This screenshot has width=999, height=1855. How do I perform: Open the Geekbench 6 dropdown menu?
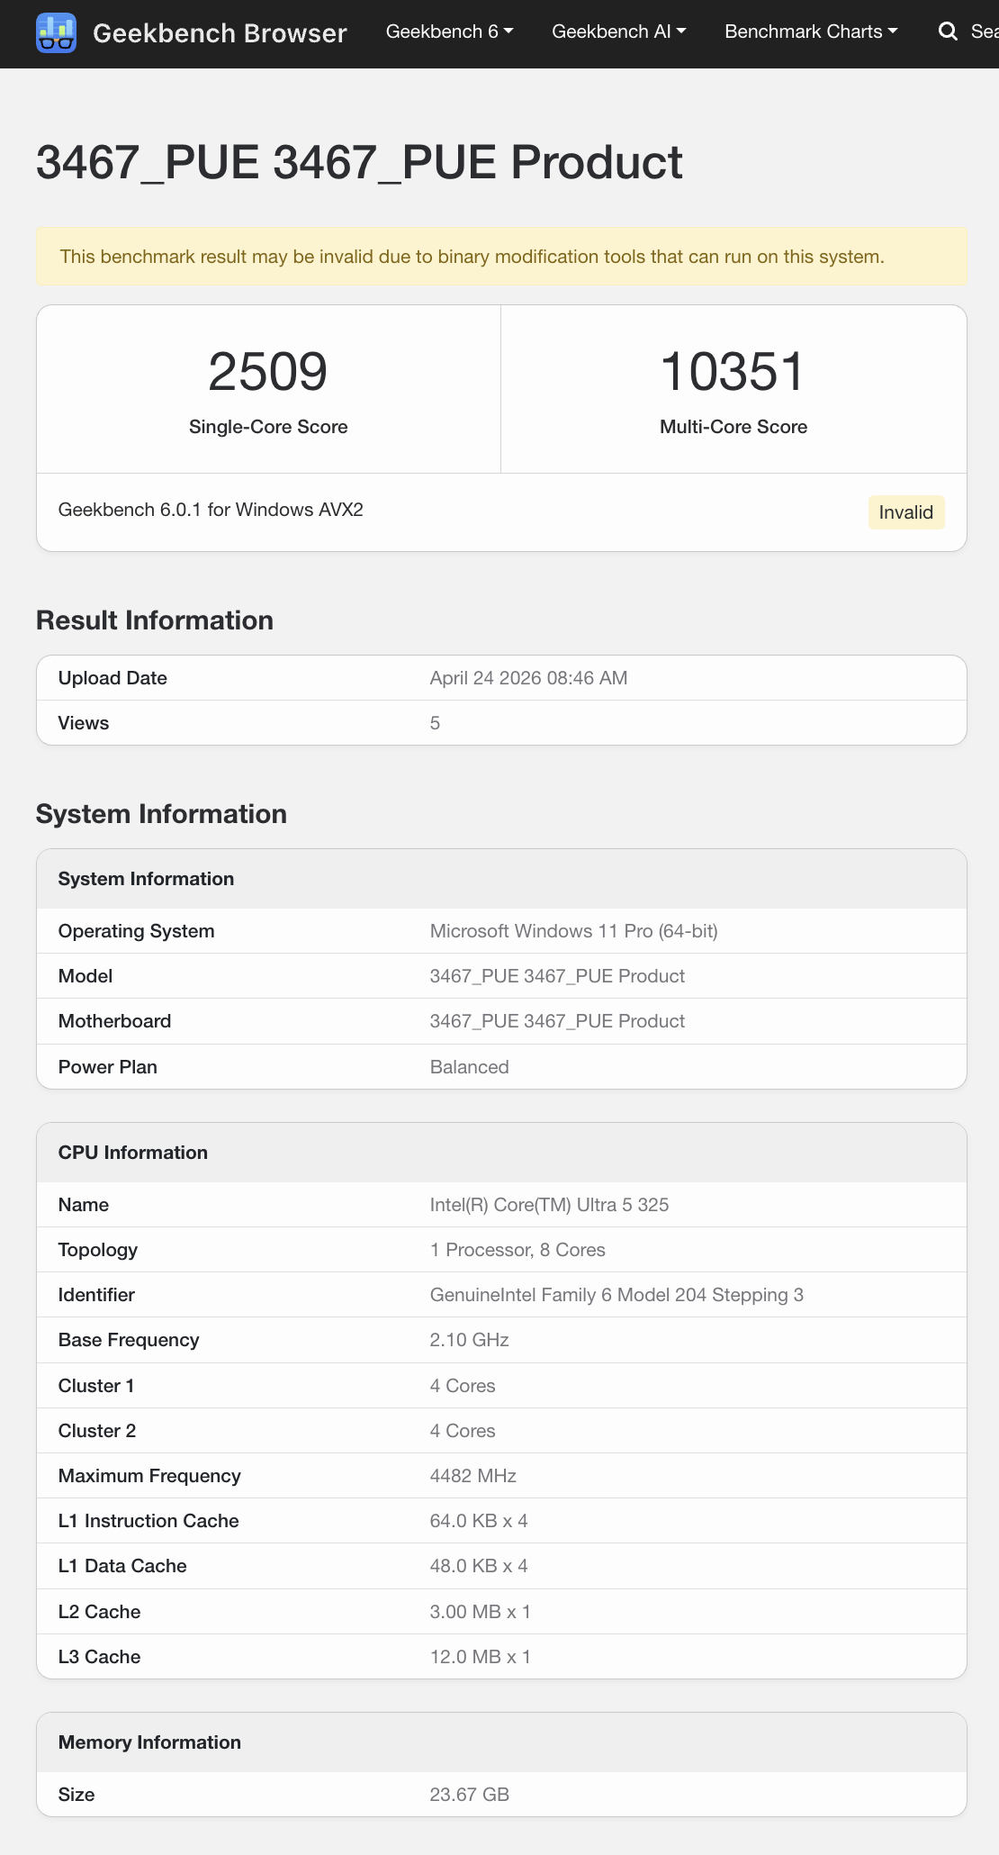449,32
